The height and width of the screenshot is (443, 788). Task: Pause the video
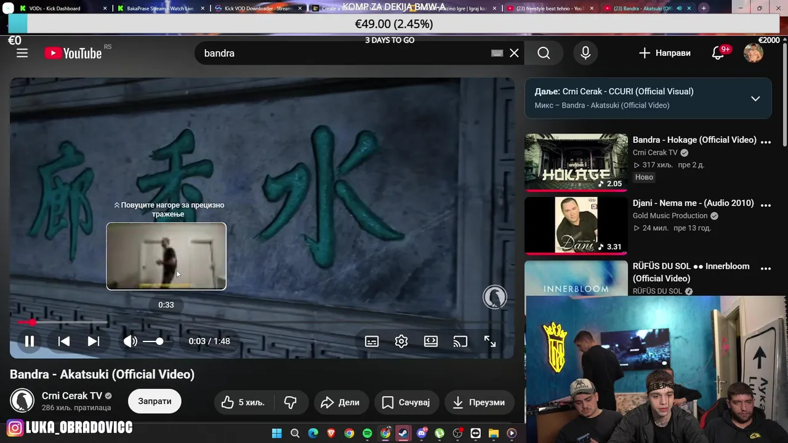coord(30,341)
